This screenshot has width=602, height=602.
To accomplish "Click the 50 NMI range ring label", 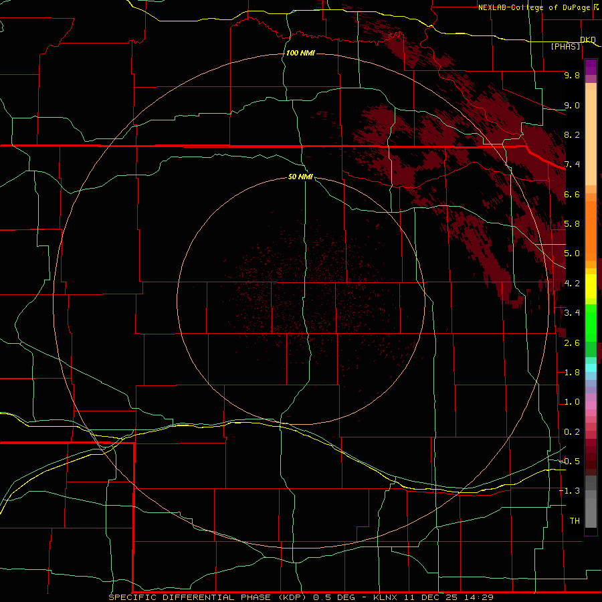I will click(x=300, y=177).
